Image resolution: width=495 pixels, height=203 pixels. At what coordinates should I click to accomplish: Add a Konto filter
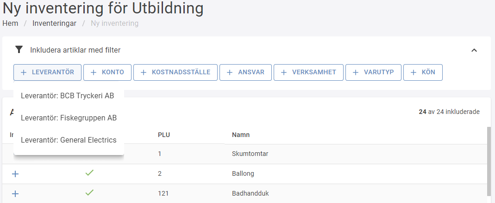[107, 72]
